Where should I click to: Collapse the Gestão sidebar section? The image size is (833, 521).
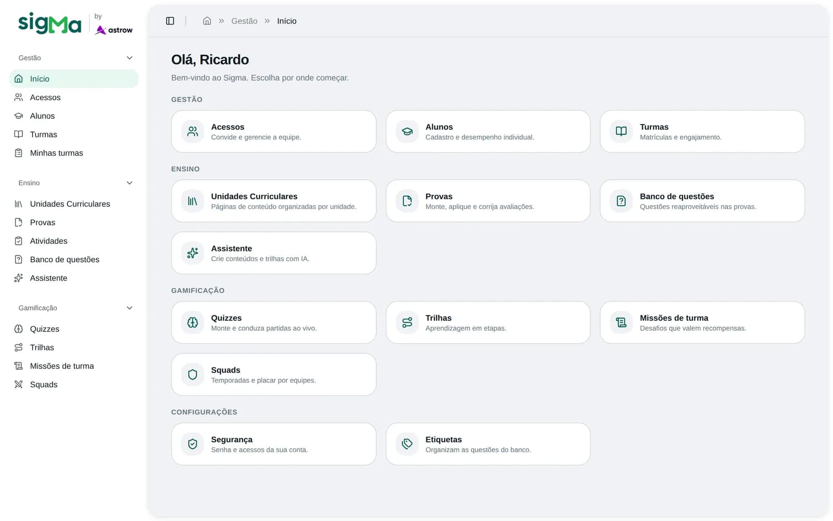(130, 58)
